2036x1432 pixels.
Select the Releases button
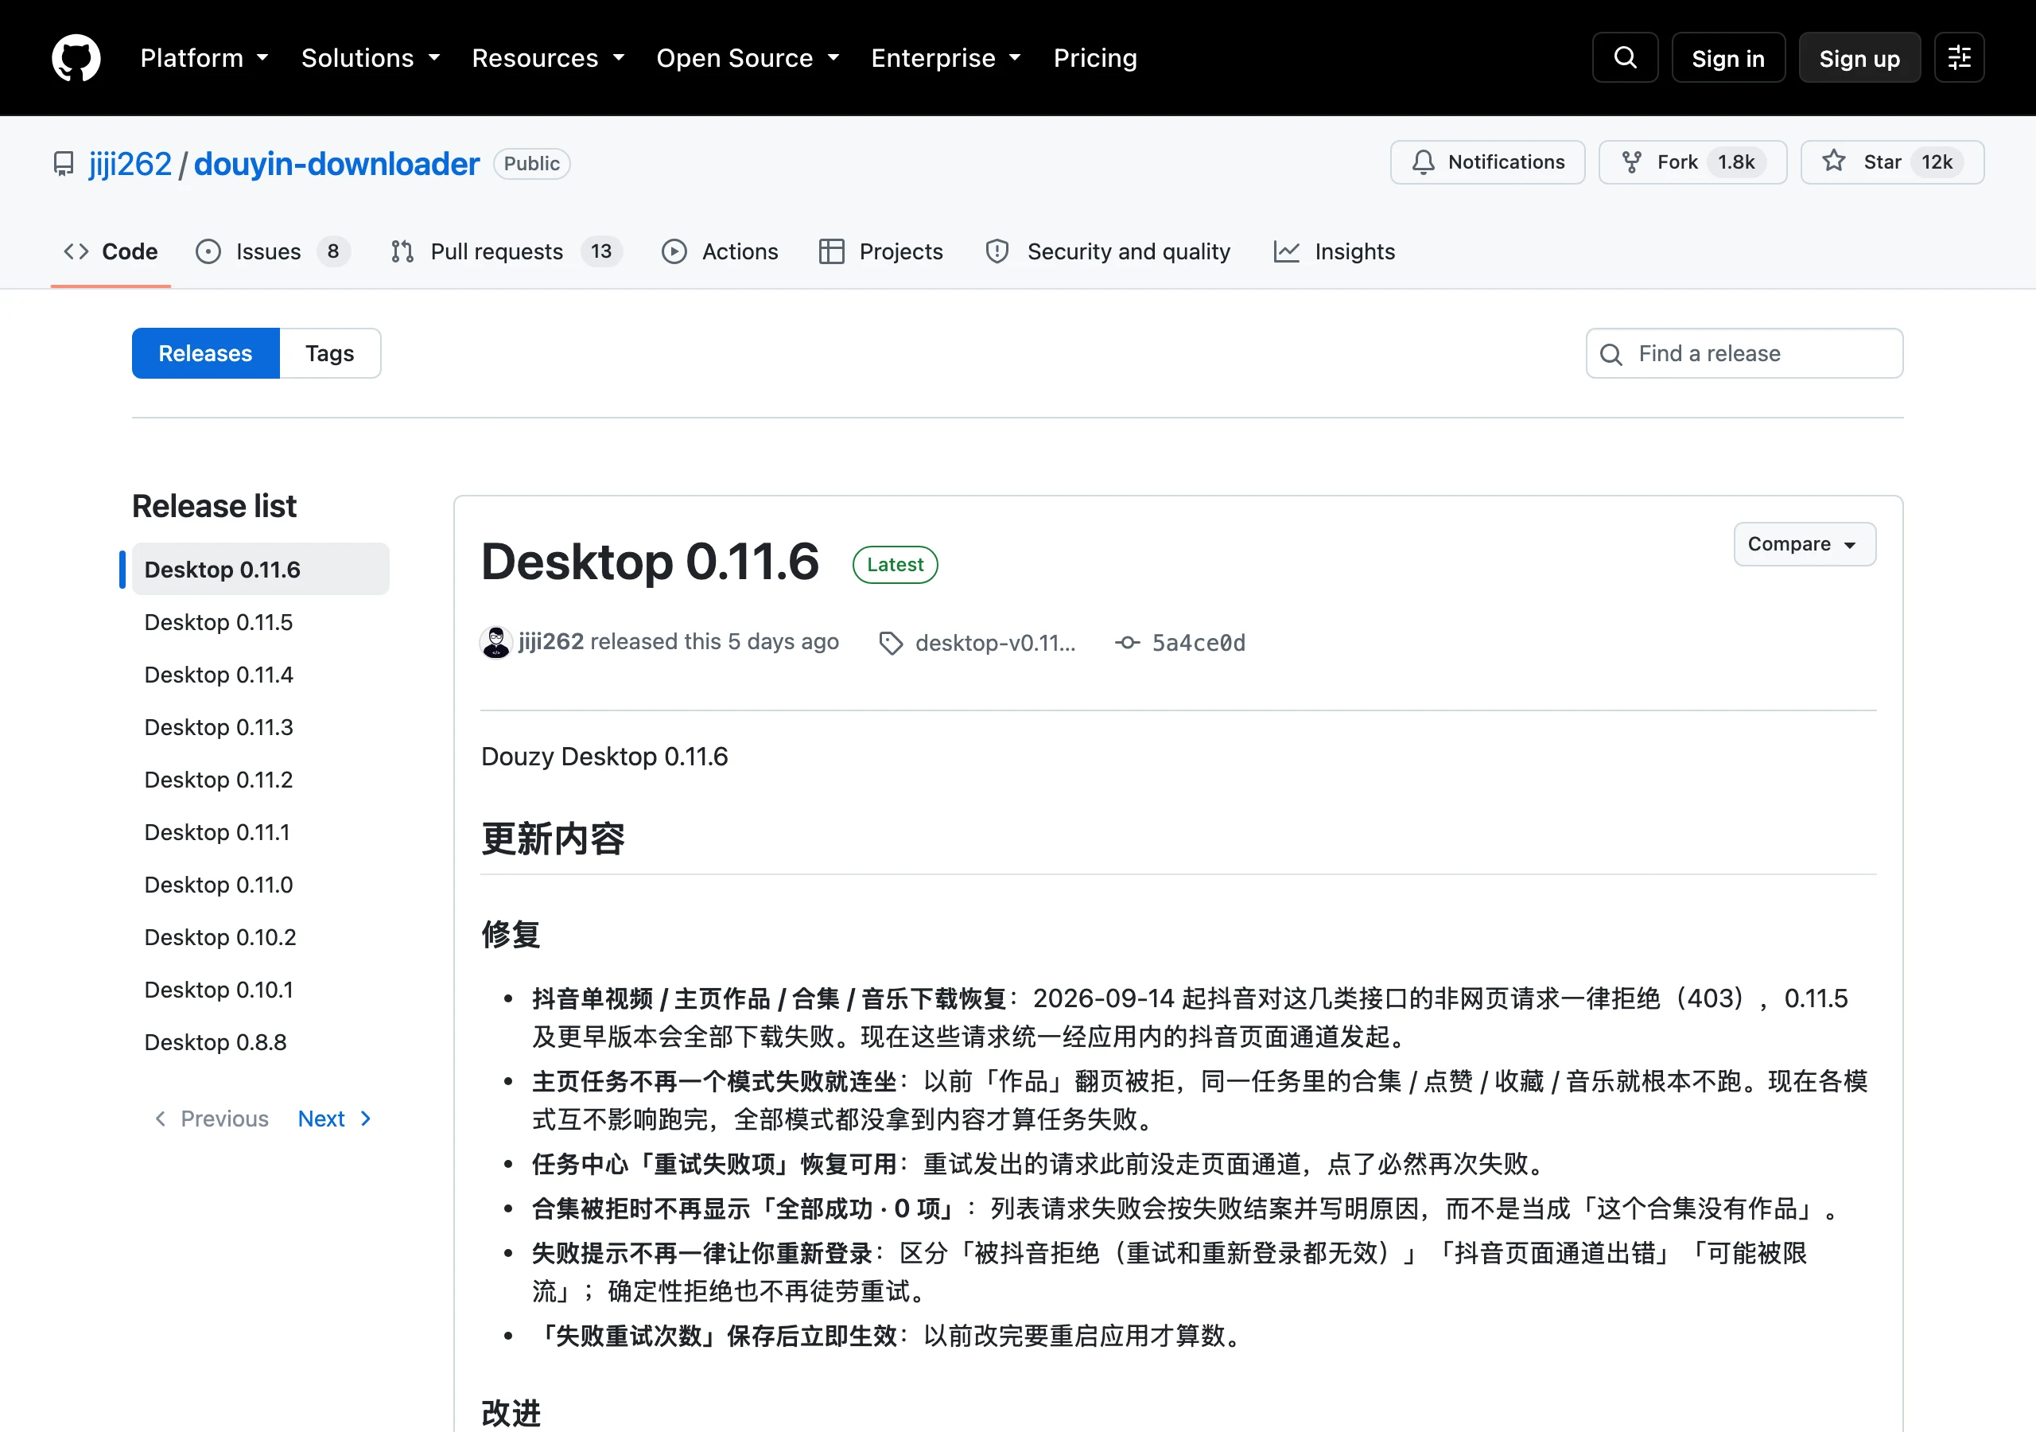pyautogui.click(x=206, y=353)
